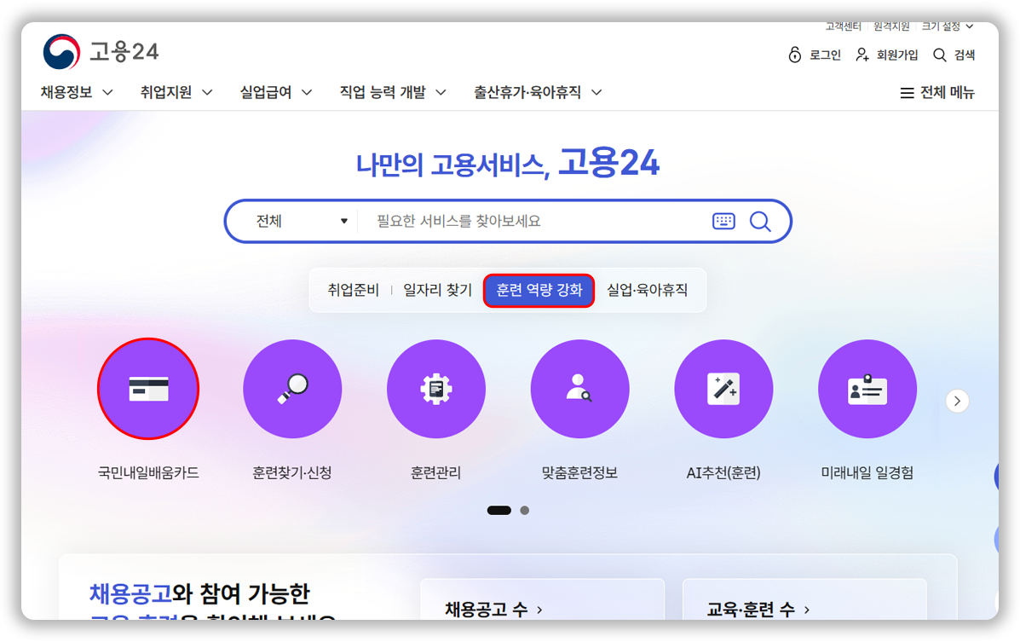Open 훈련찾기·신청 magnifier icon
Screen dimensions: 1020x642
pyautogui.click(x=292, y=389)
